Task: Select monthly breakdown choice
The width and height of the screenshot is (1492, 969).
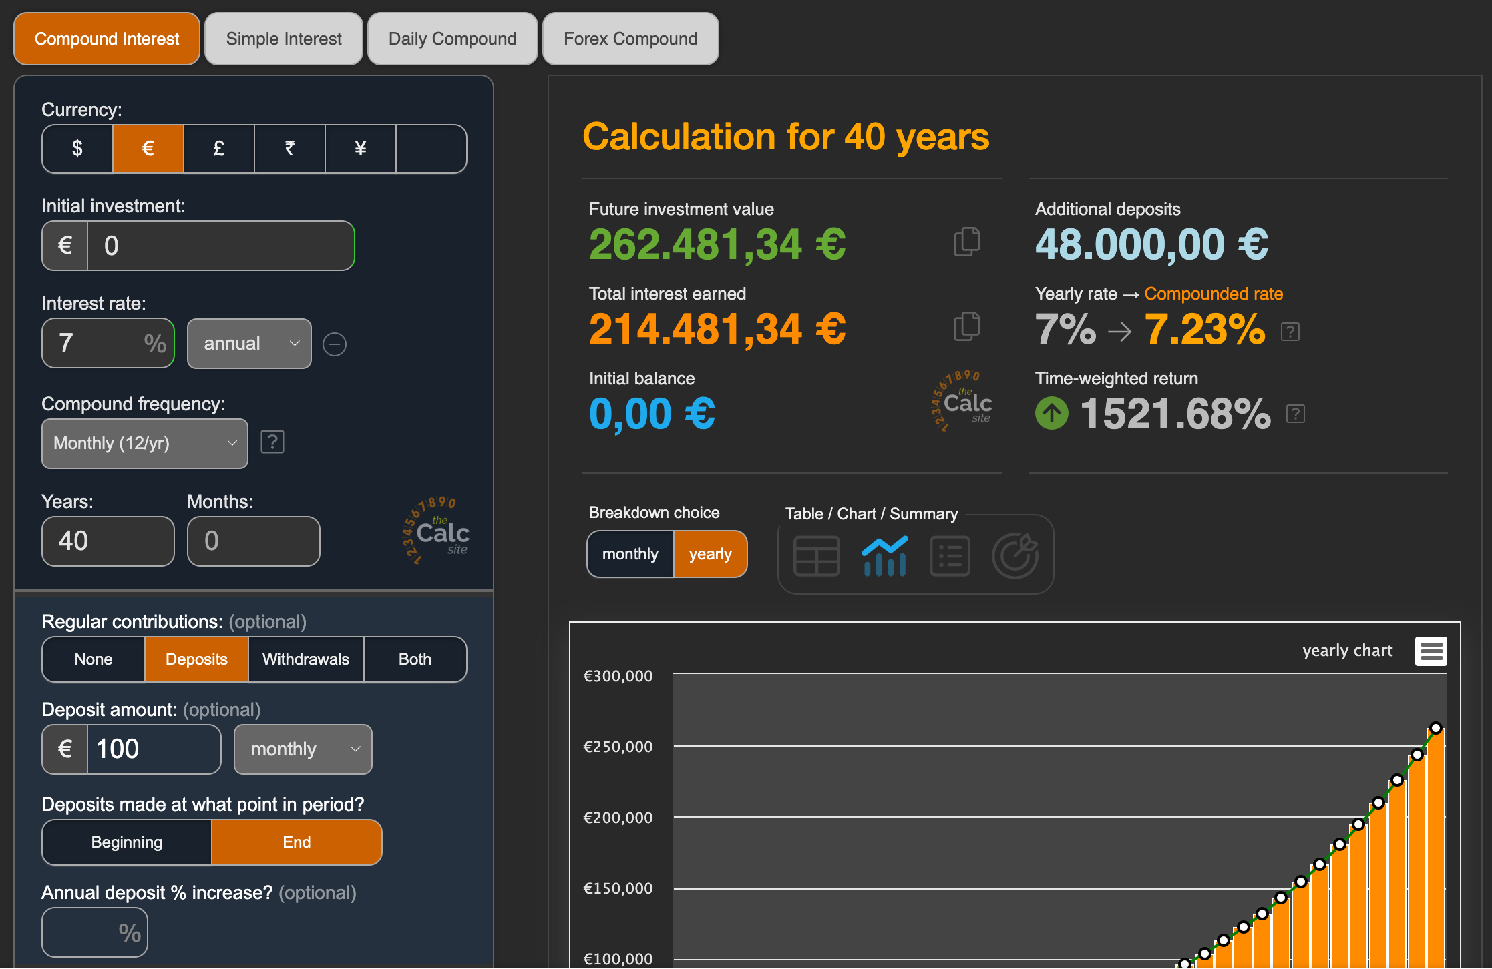Action: pyautogui.click(x=630, y=554)
